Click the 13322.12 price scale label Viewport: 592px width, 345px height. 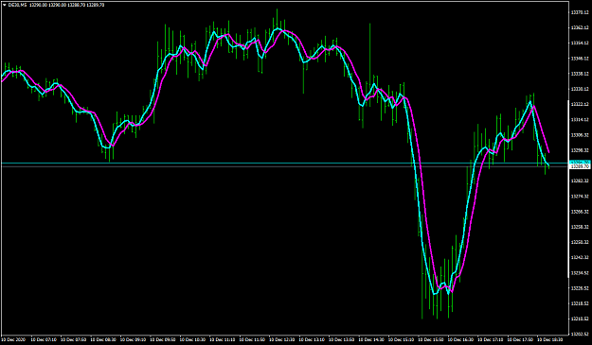pyautogui.click(x=580, y=104)
